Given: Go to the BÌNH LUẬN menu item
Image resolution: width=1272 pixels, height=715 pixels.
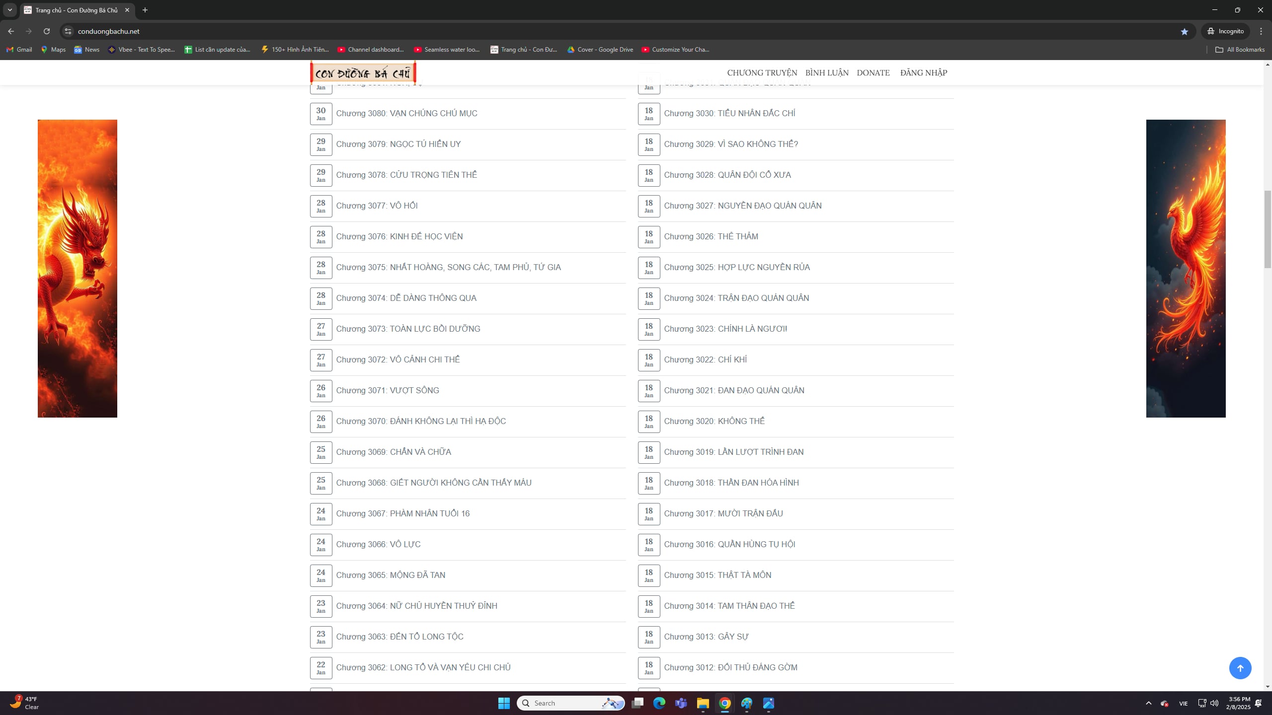Looking at the screenshot, I should click(827, 73).
